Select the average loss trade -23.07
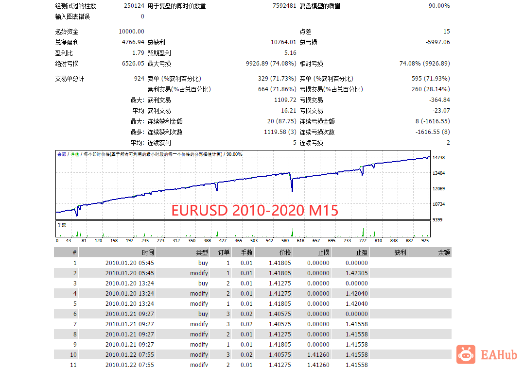Screen dimensions: 524x367 [x=441, y=110]
